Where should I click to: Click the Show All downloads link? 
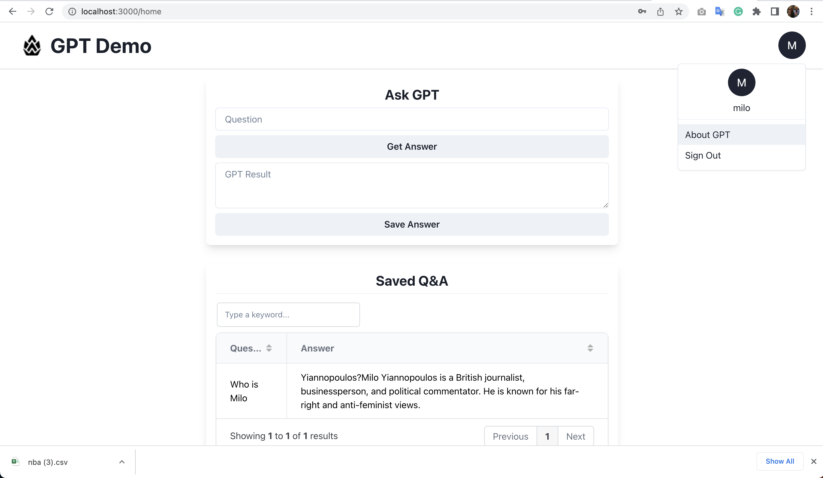pos(780,461)
